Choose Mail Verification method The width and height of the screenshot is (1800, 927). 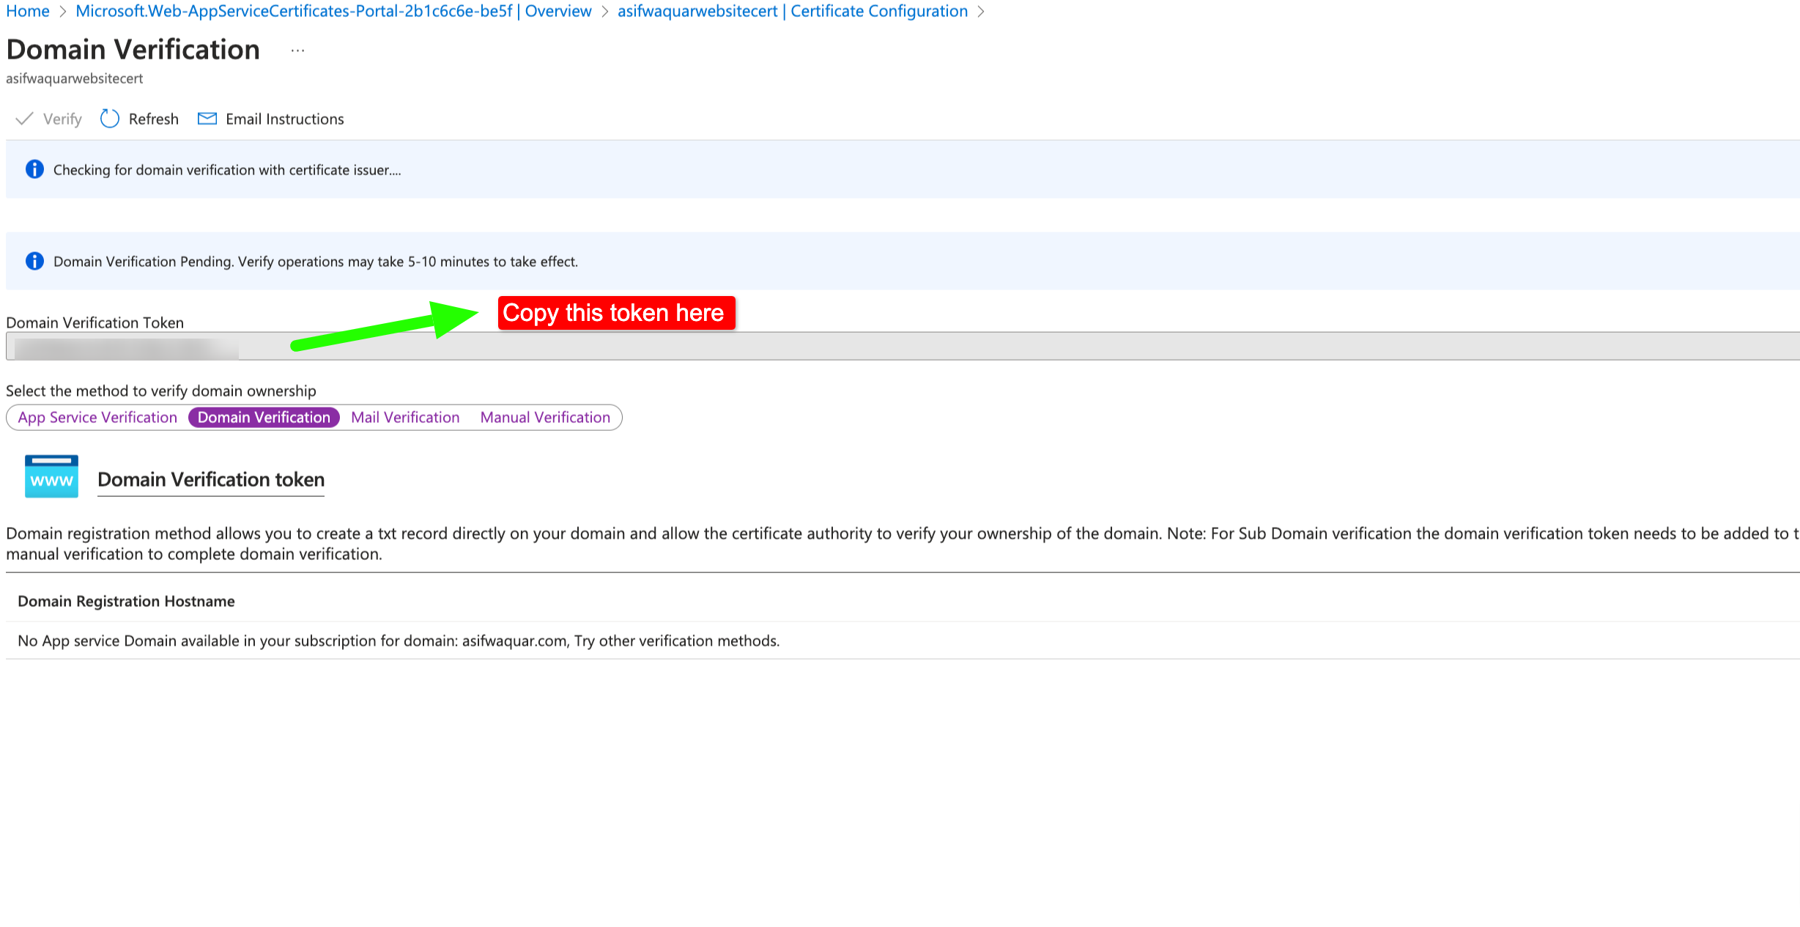click(405, 417)
